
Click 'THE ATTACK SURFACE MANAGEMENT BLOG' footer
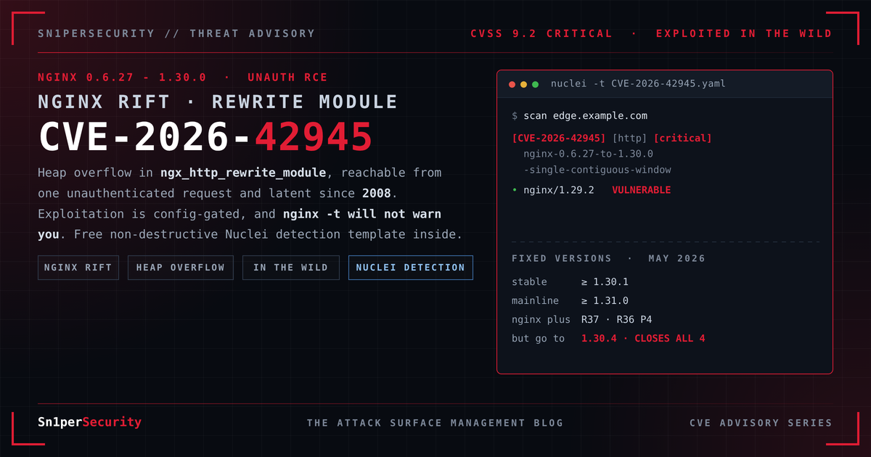[435, 423]
